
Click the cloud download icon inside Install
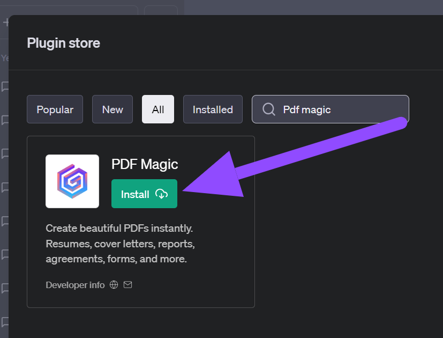(161, 194)
